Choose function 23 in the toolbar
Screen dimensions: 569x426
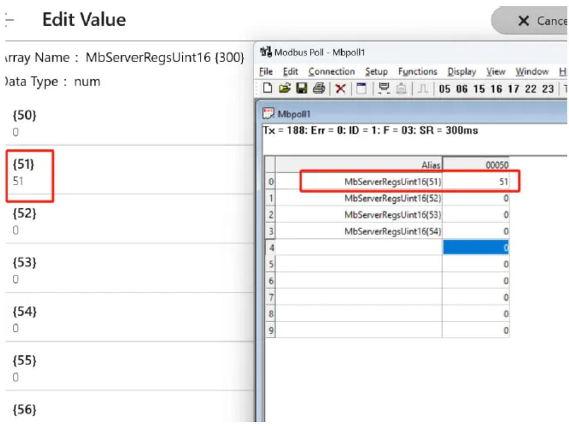pos(548,89)
